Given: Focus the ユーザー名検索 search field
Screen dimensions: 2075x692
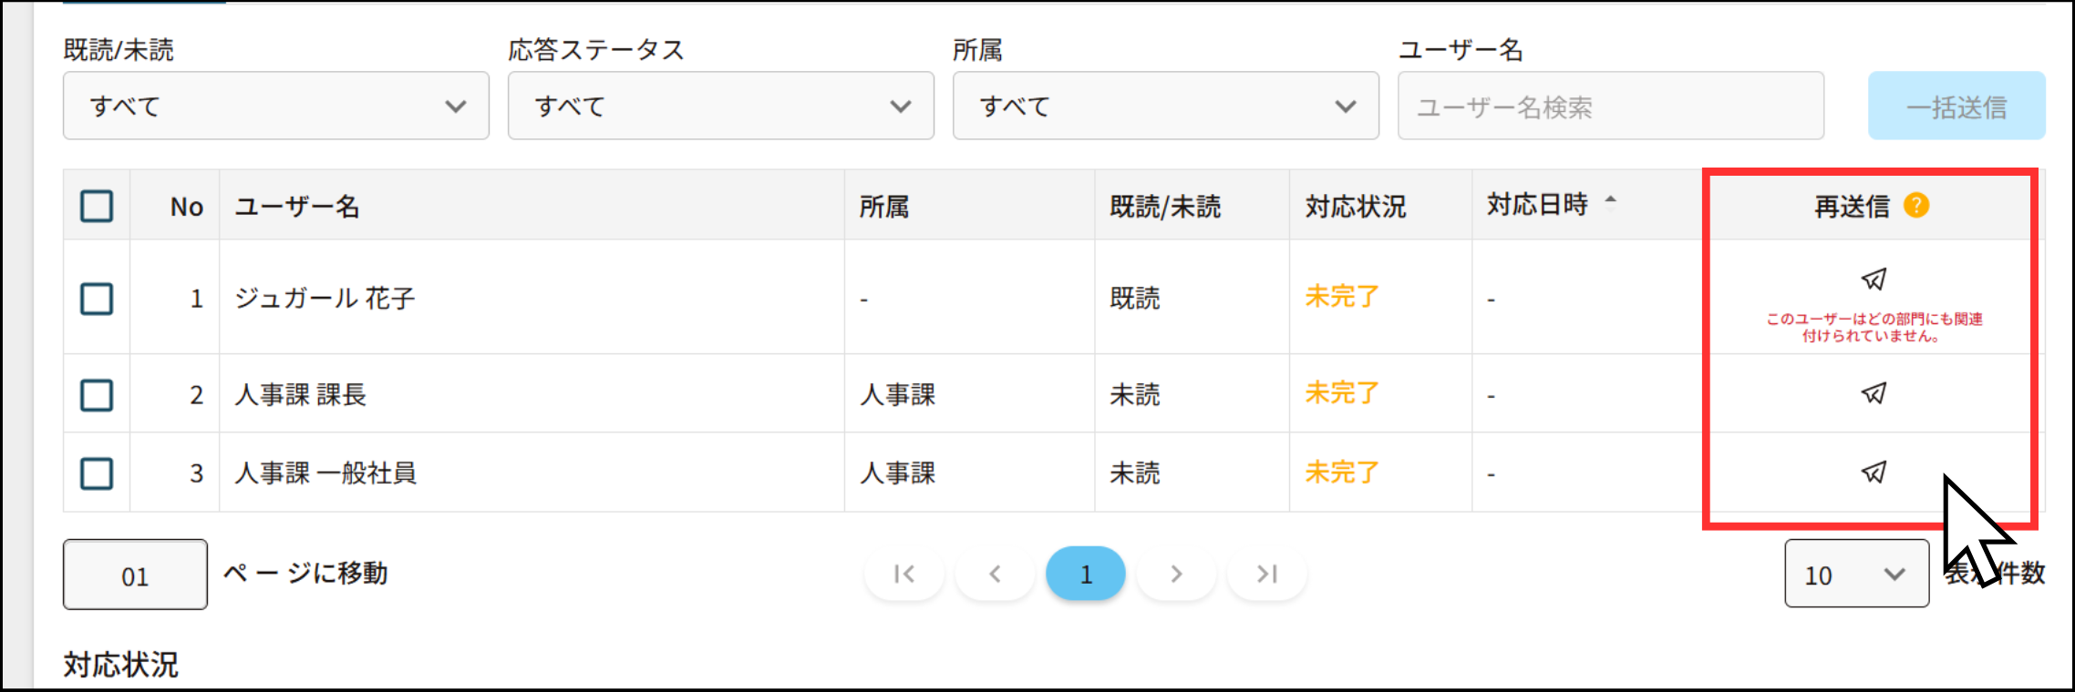Looking at the screenshot, I should (x=1610, y=107).
